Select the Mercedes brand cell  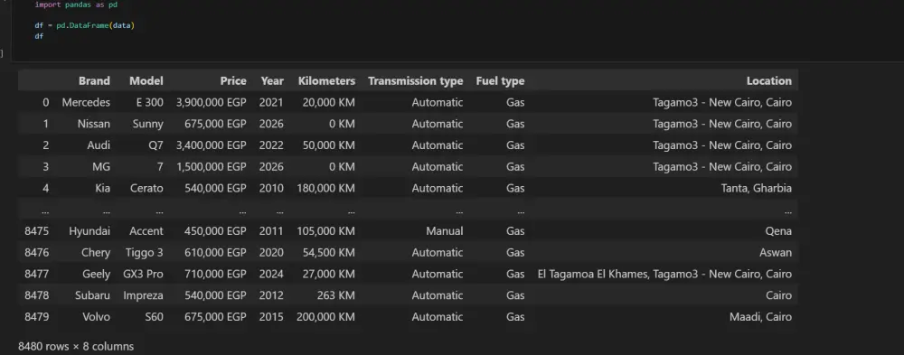click(86, 103)
